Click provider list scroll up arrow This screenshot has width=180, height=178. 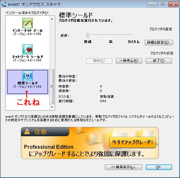click(52, 19)
